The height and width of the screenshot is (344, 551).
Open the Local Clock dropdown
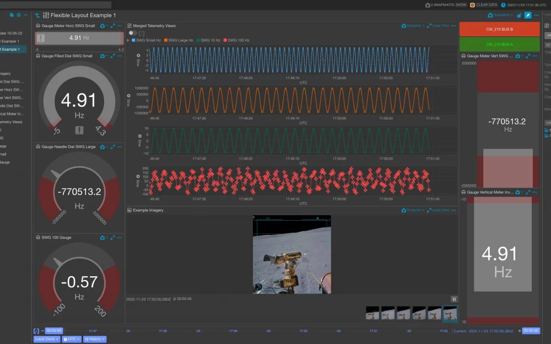(x=46, y=339)
